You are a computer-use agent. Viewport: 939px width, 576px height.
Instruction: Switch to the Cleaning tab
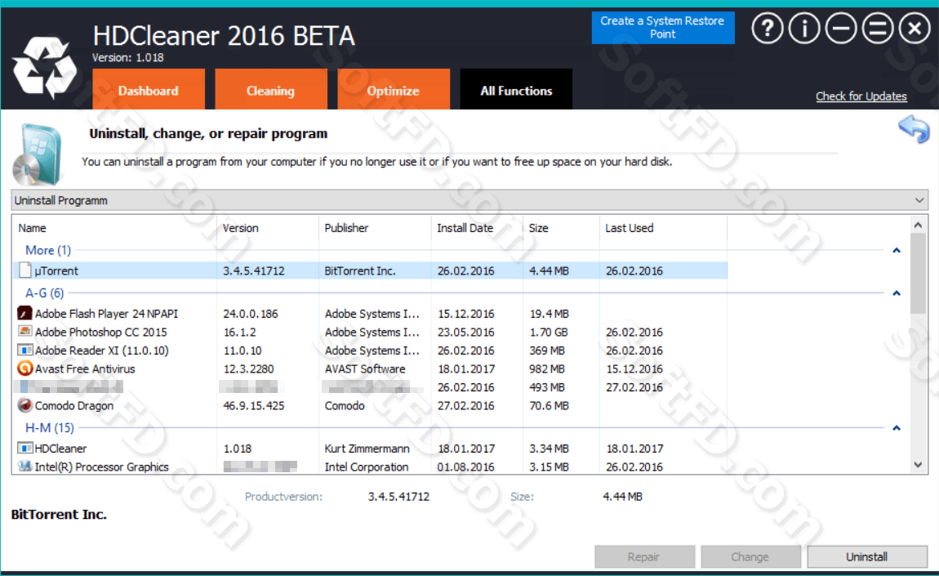pos(271,89)
